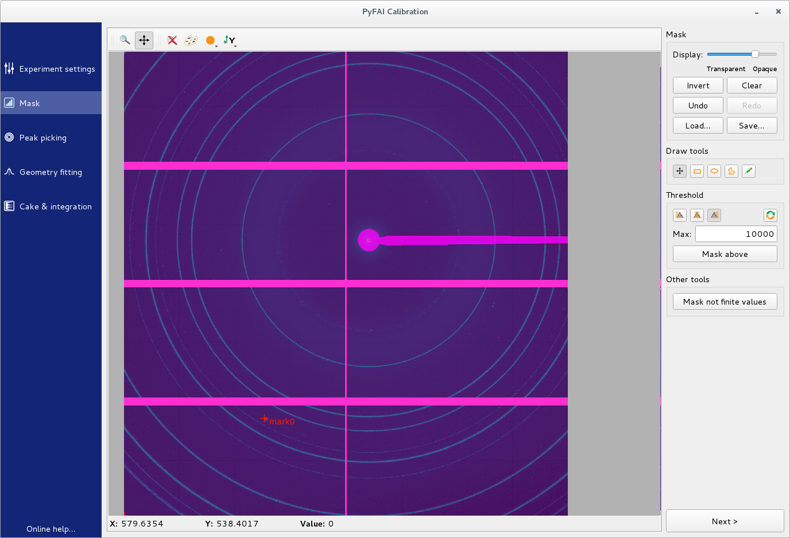Click the red X crosshair removal icon

click(x=172, y=40)
